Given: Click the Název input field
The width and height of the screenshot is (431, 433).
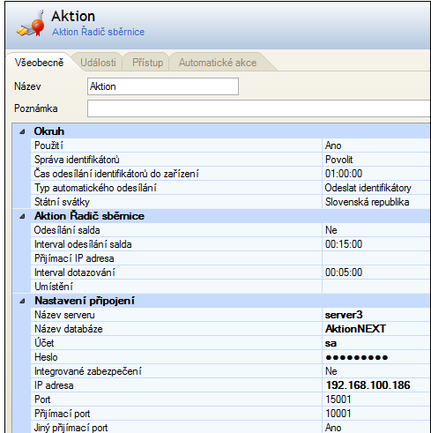Looking at the screenshot, I should coord(163,86).
